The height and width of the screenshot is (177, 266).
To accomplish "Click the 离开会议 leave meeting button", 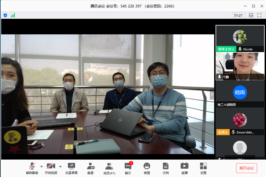I will pyautogui.click(x=246, y=168).
